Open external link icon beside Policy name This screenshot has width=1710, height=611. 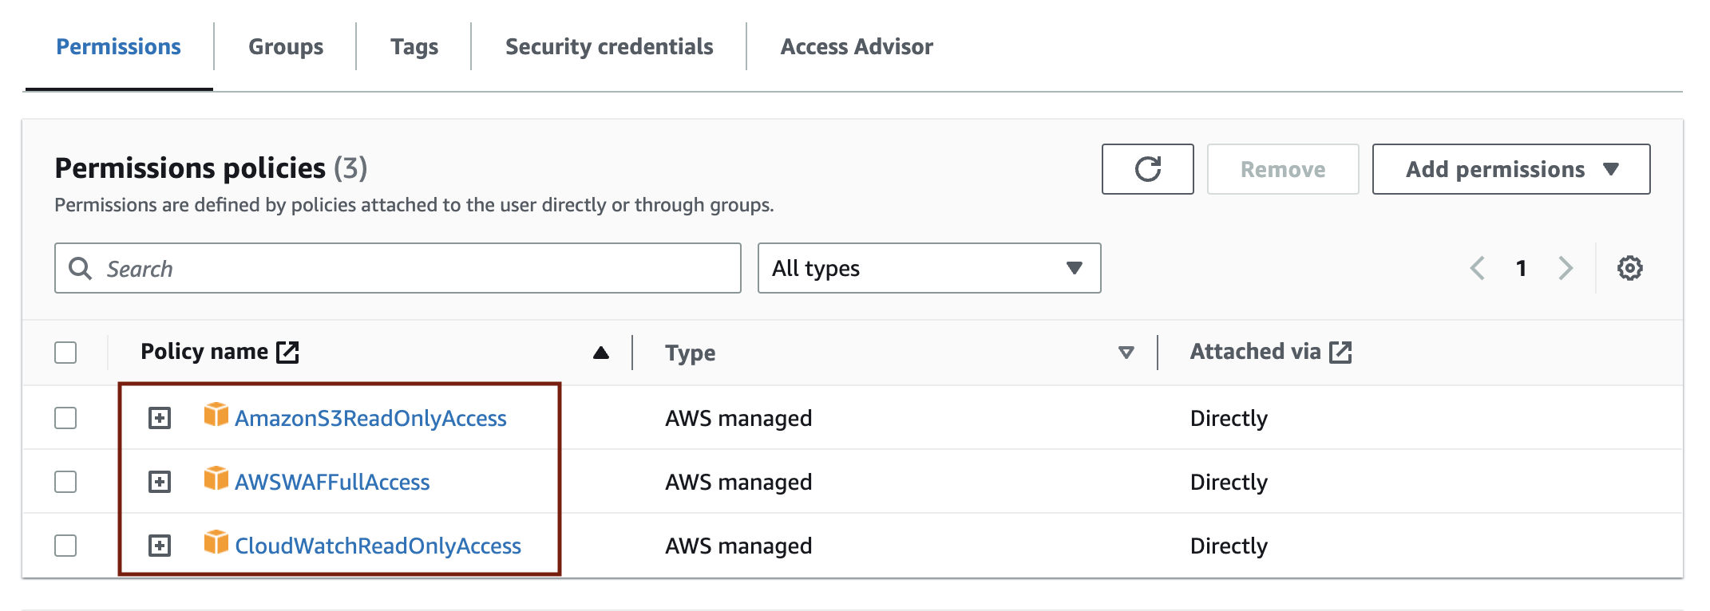pos(287,352)
